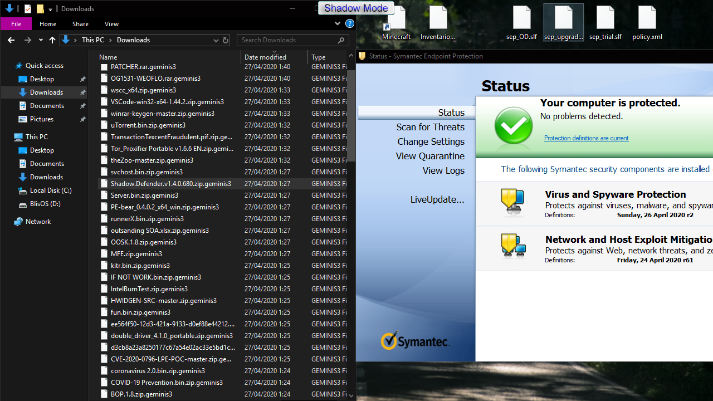Click the file icon of PATCHER.rar.geminis3
The image size is (713, 401).
pyautogui.click(x=104, y=67)
